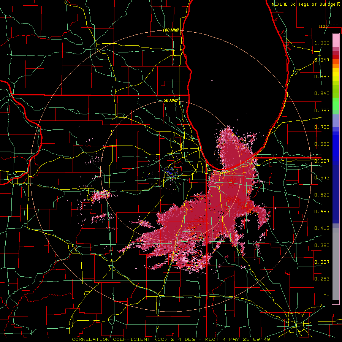Click the 0.467 color scale value
The height and width of the screenshot is (342, 342).
[322, 211]
